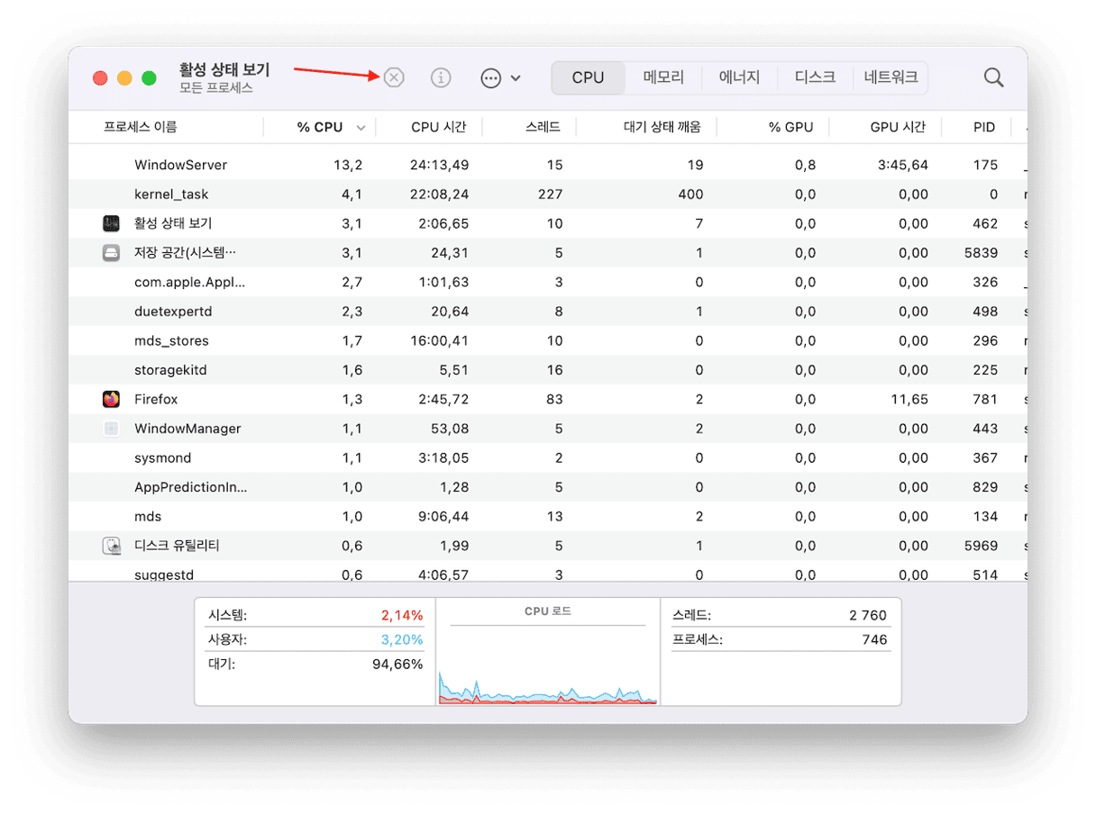Click the 디스크 유틸리티 process name

click(177, 546)
